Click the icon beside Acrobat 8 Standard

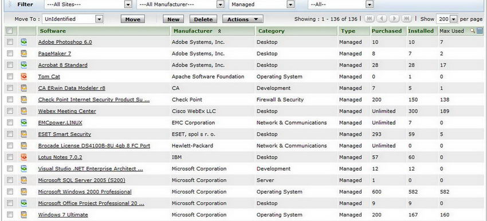pyautogui.click(x=23, y=65)
